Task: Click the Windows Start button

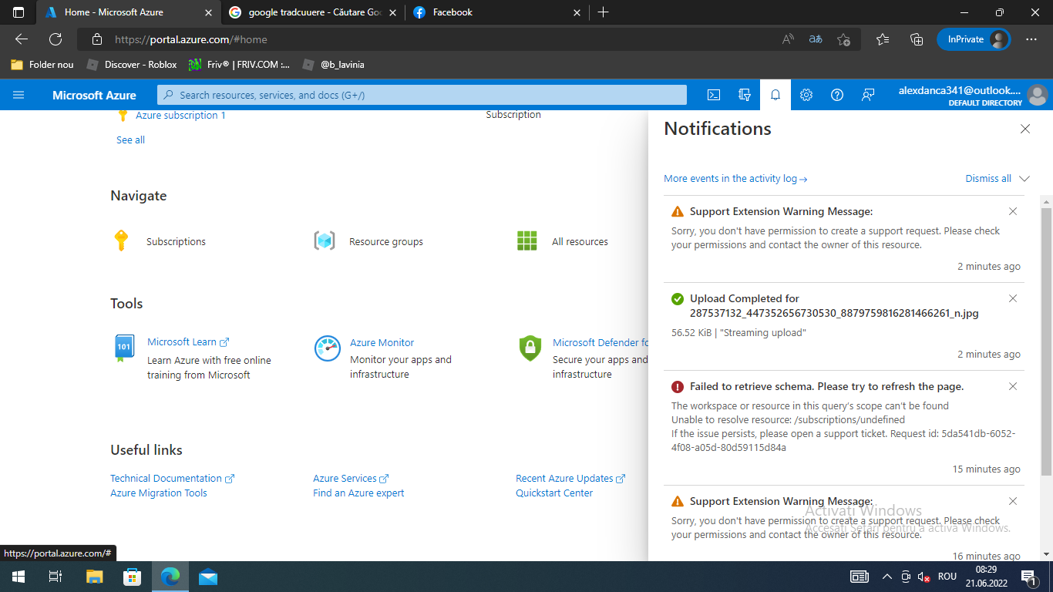Action: [x=18, y=577]
